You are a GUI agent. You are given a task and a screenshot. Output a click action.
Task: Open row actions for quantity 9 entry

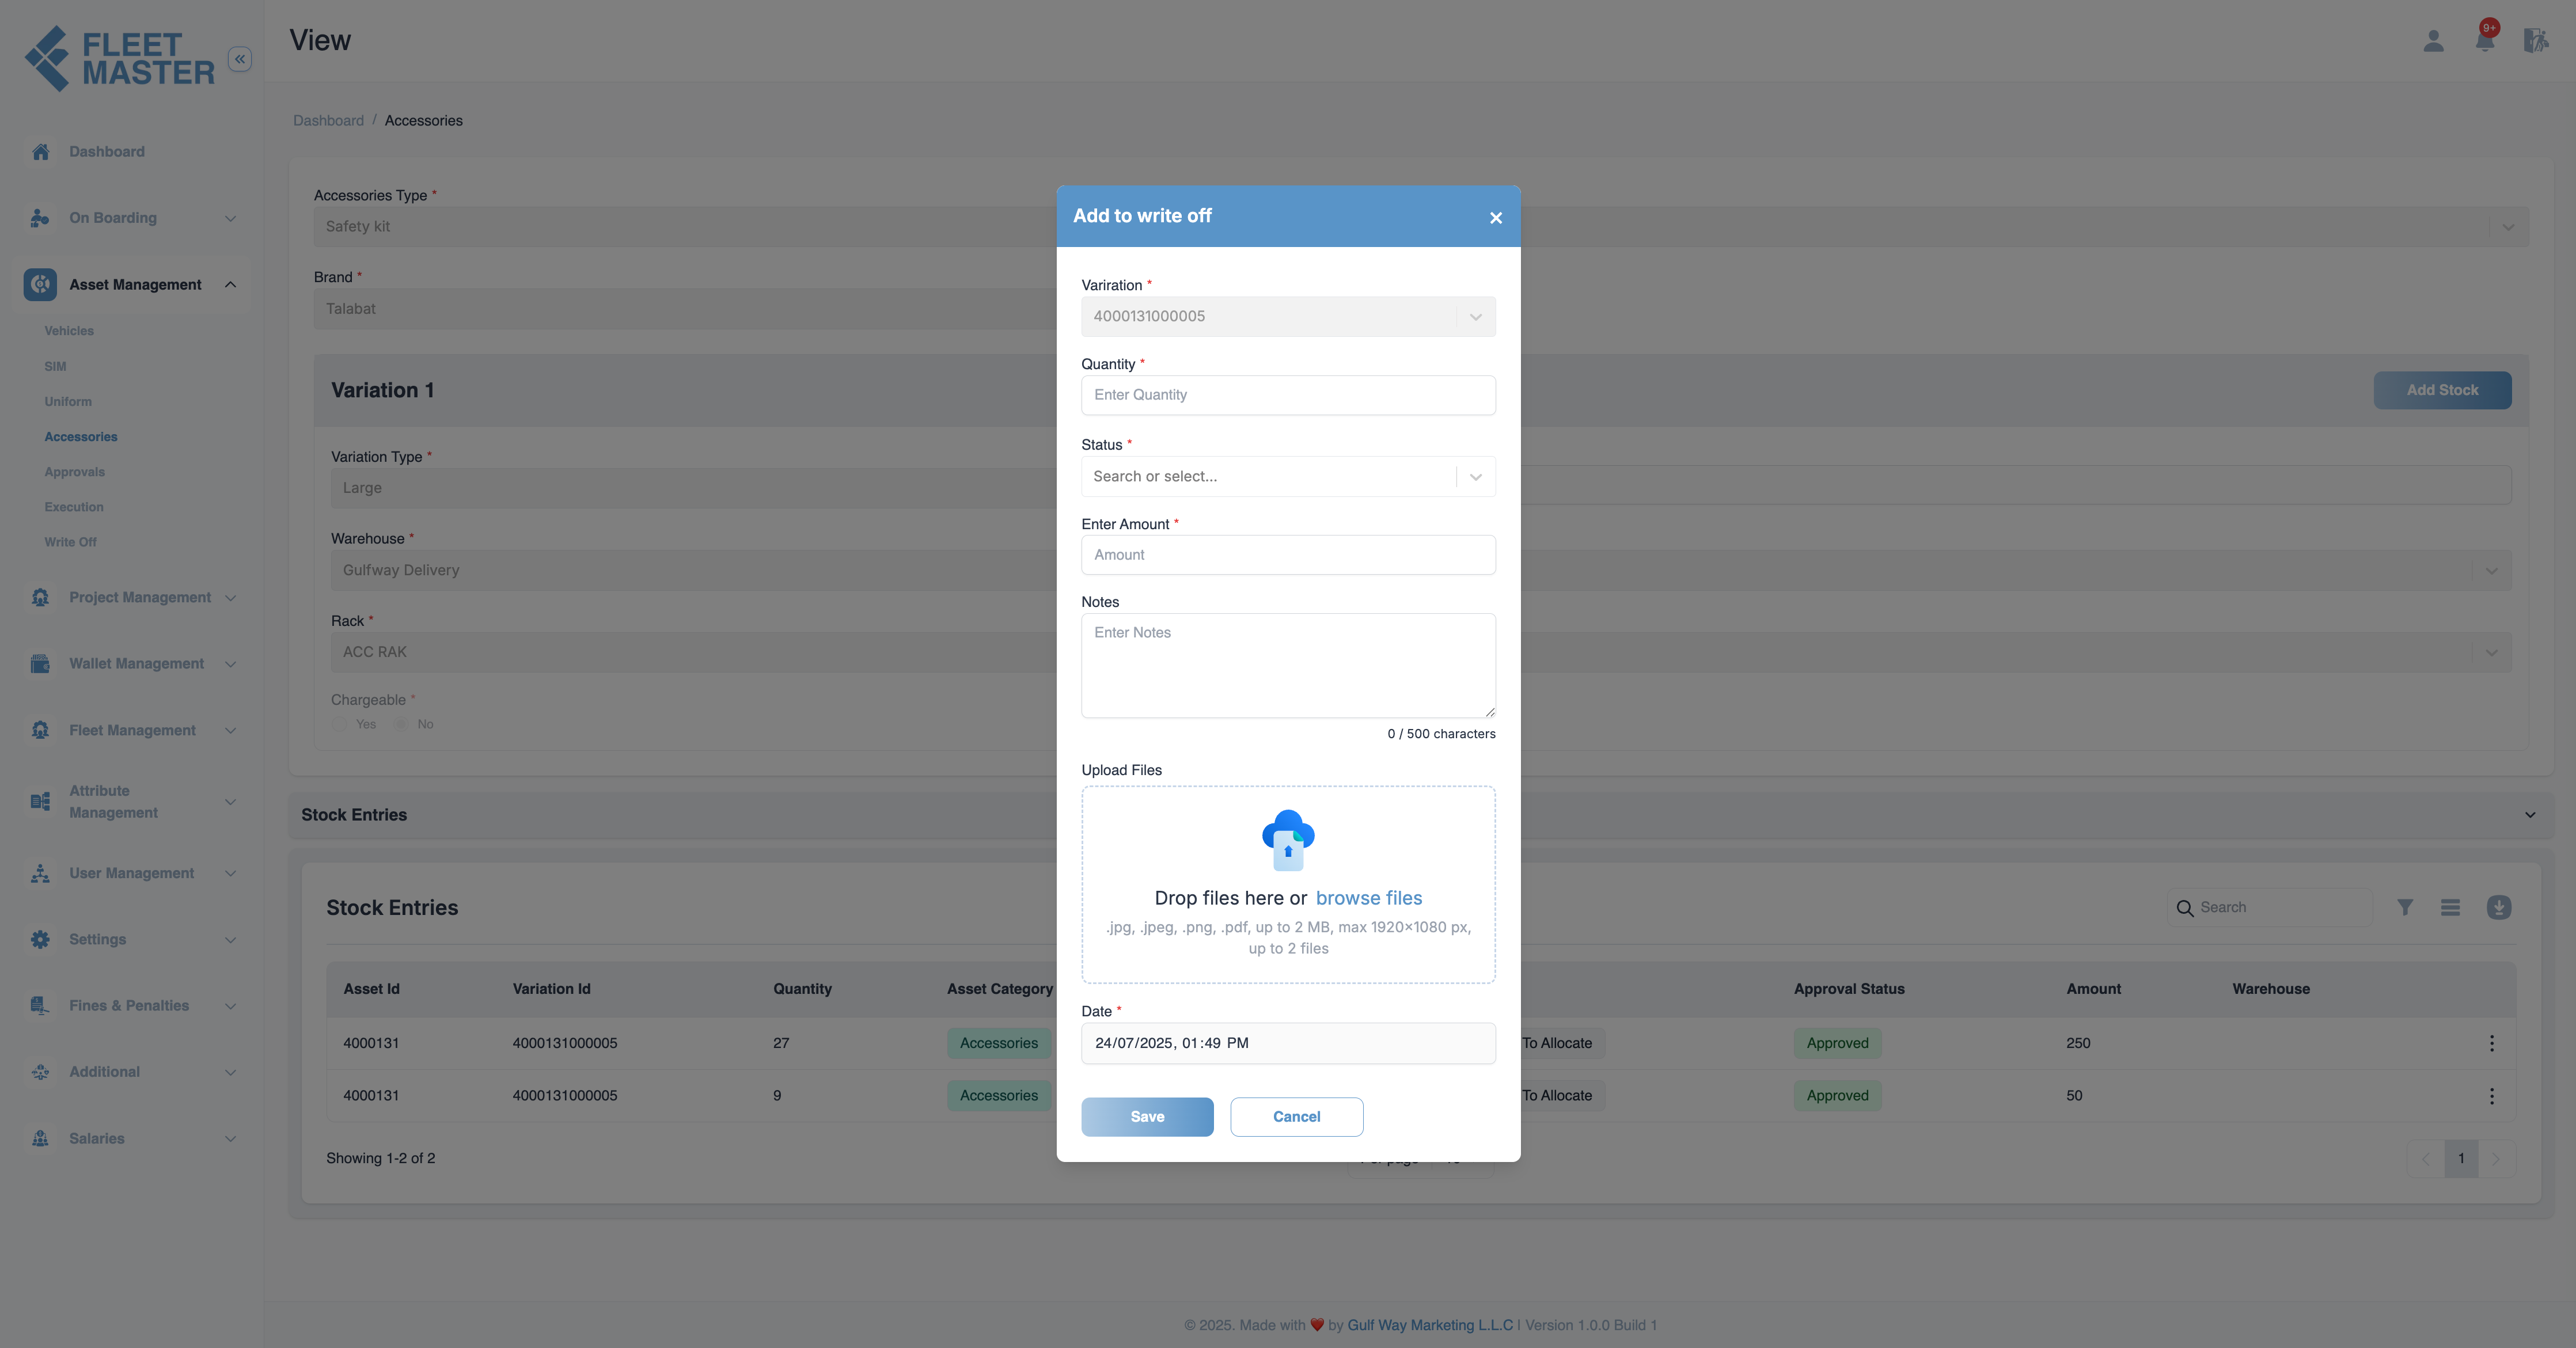click(x=2491, y=1096)
